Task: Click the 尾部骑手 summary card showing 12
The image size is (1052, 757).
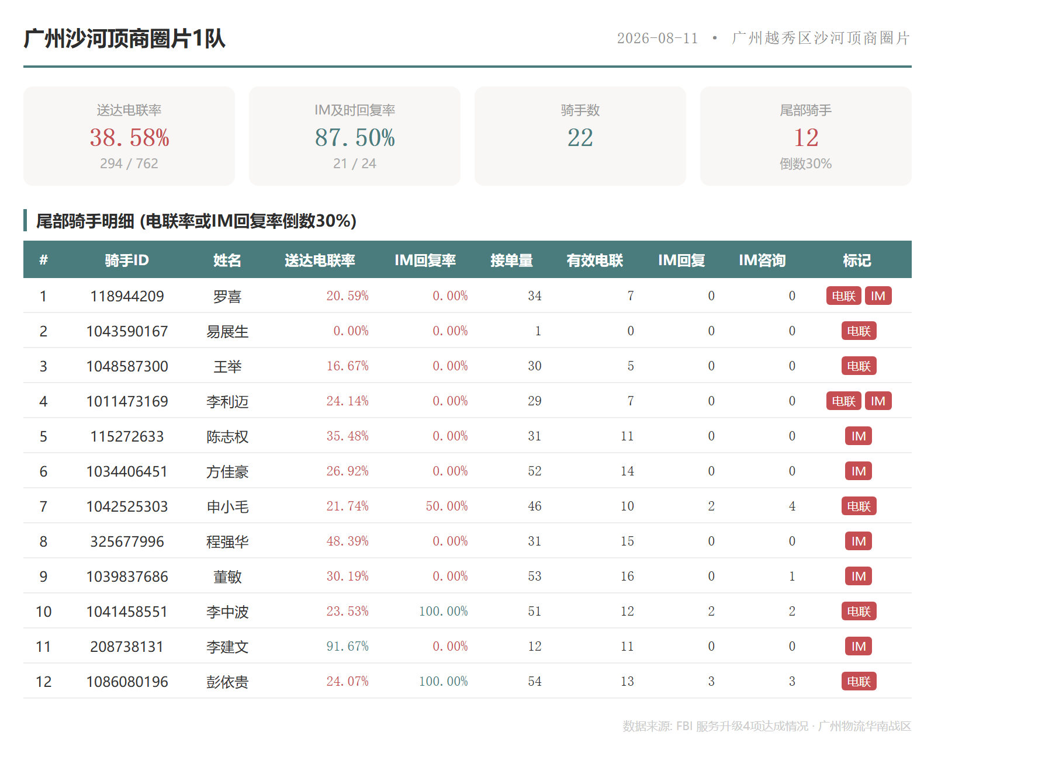Action: coord(806,136)
